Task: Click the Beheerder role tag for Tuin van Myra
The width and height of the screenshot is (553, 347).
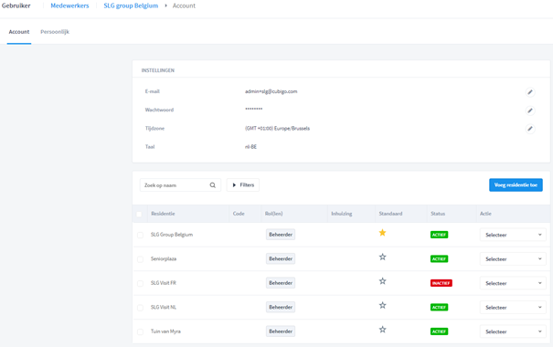Action: [281, 331]
